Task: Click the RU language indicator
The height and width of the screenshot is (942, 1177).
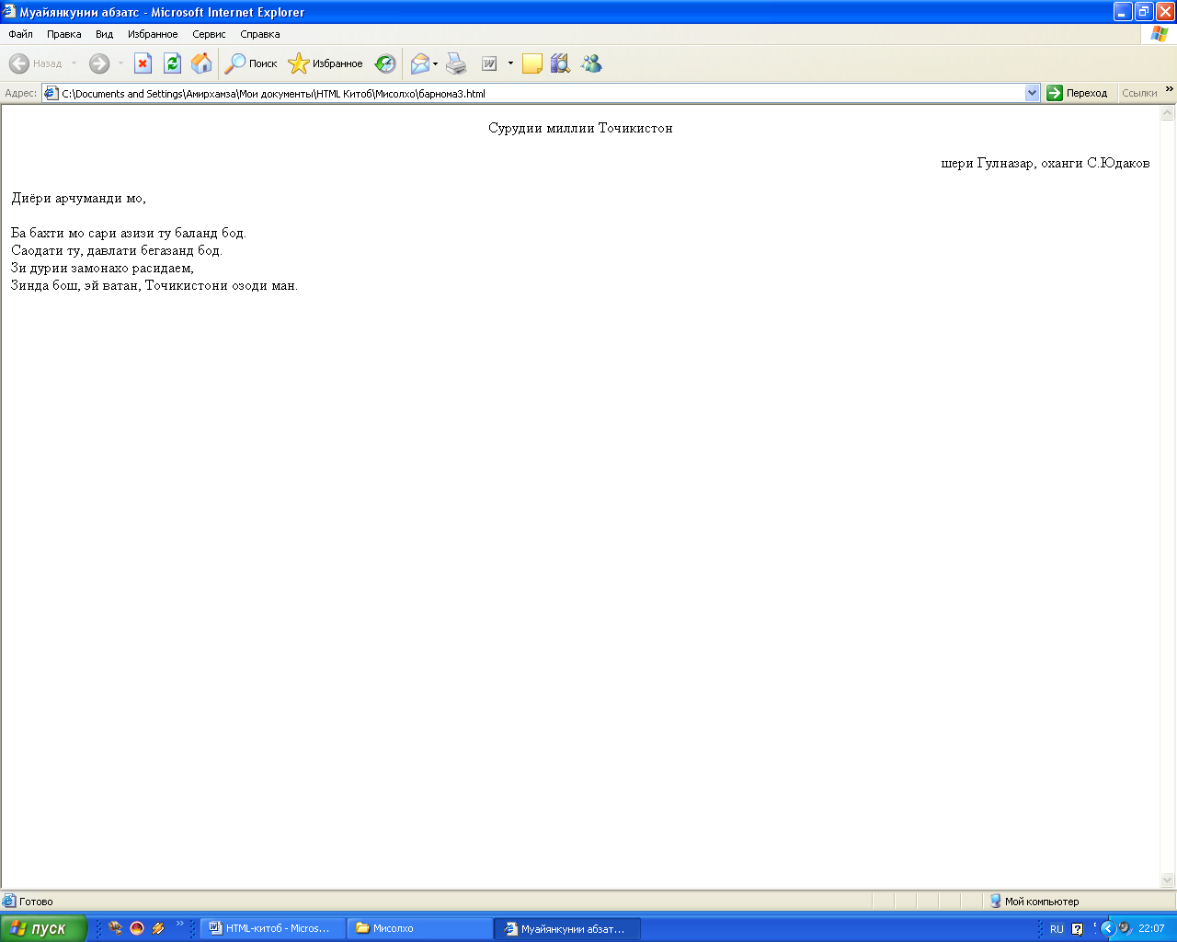Action: click(1057, 929)
